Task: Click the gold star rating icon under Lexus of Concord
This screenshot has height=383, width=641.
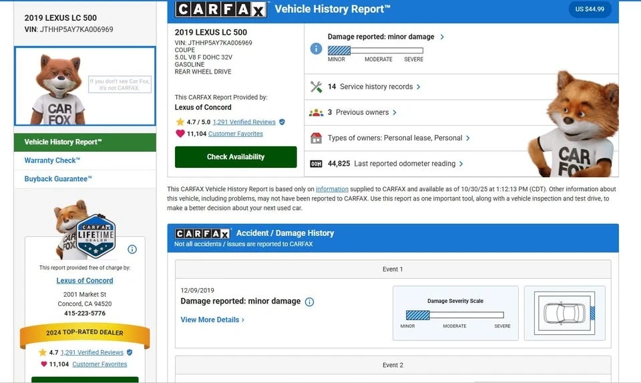Action: (x=180, y=122)
